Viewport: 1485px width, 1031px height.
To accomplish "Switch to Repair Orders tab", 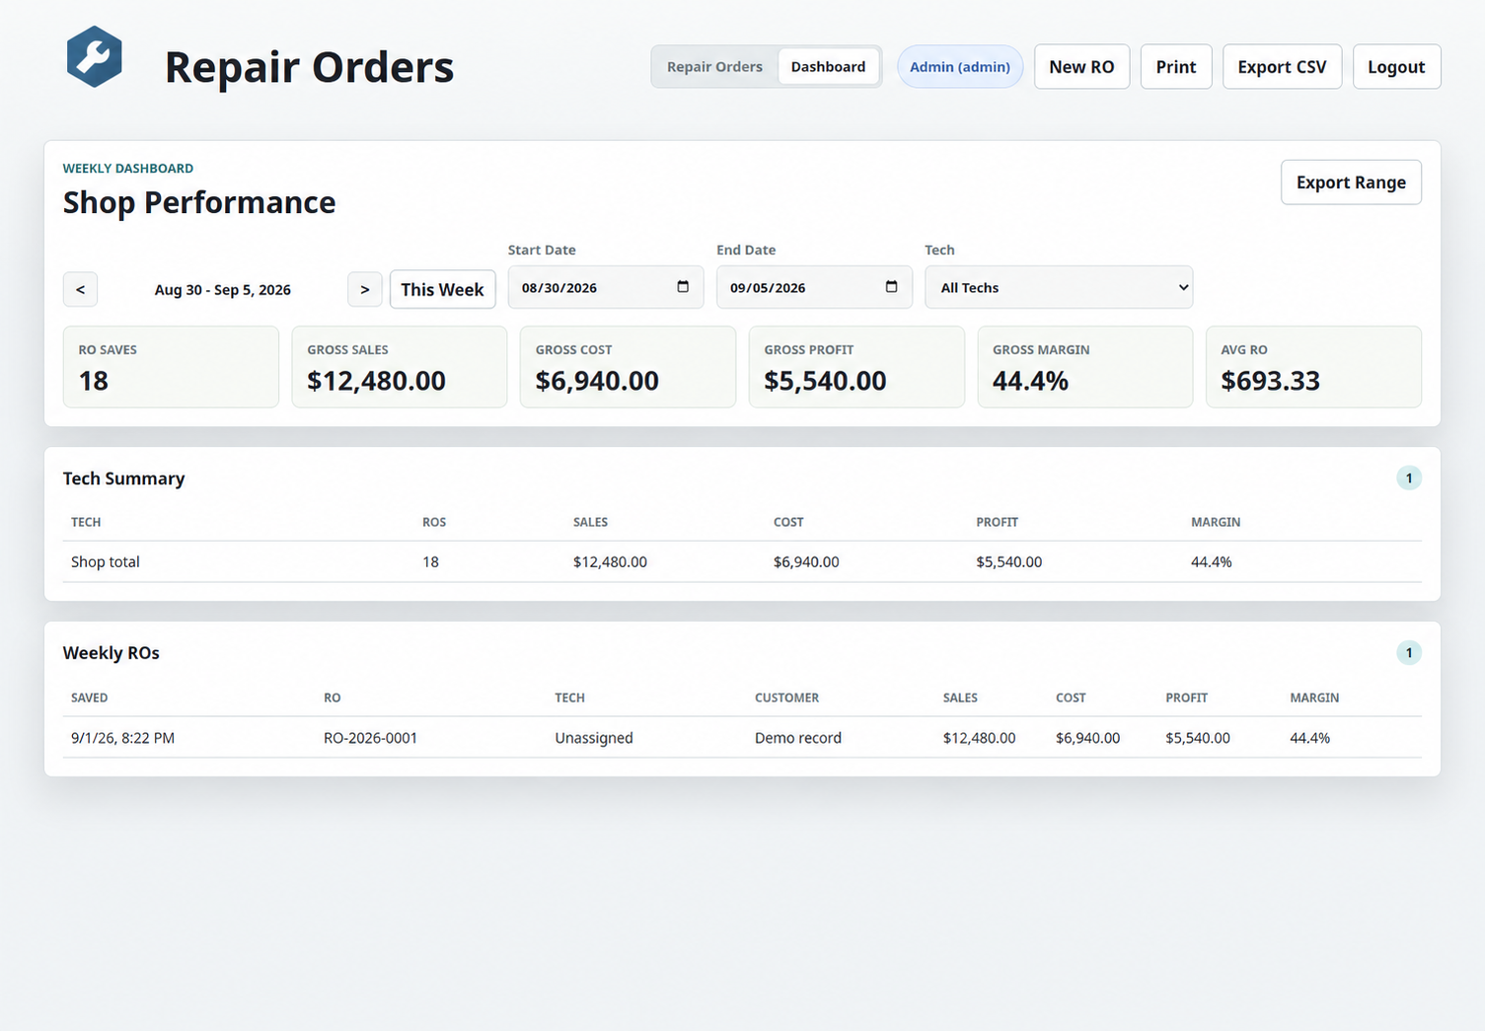I will pos(714,67).
